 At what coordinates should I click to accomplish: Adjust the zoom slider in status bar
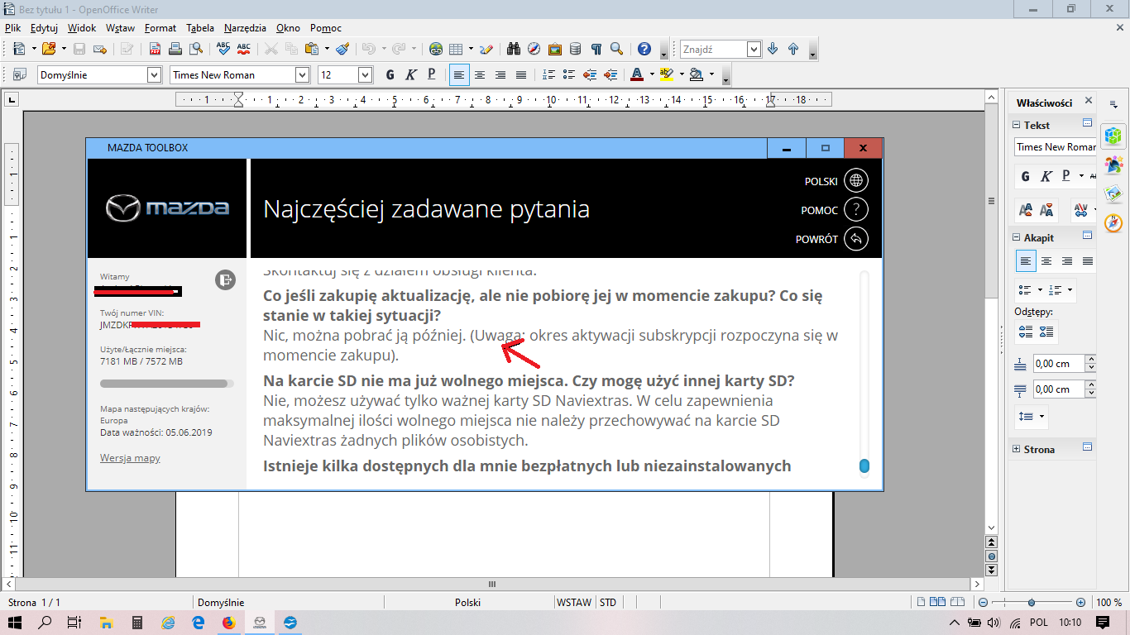(1031, 603)
